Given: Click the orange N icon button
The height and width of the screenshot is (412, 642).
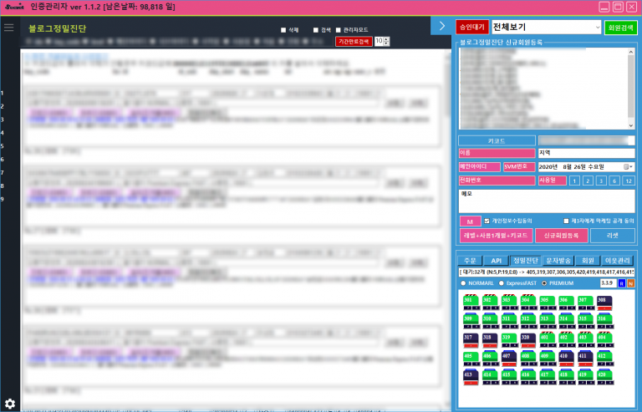Looking at the screenshot, I should 630,283.
